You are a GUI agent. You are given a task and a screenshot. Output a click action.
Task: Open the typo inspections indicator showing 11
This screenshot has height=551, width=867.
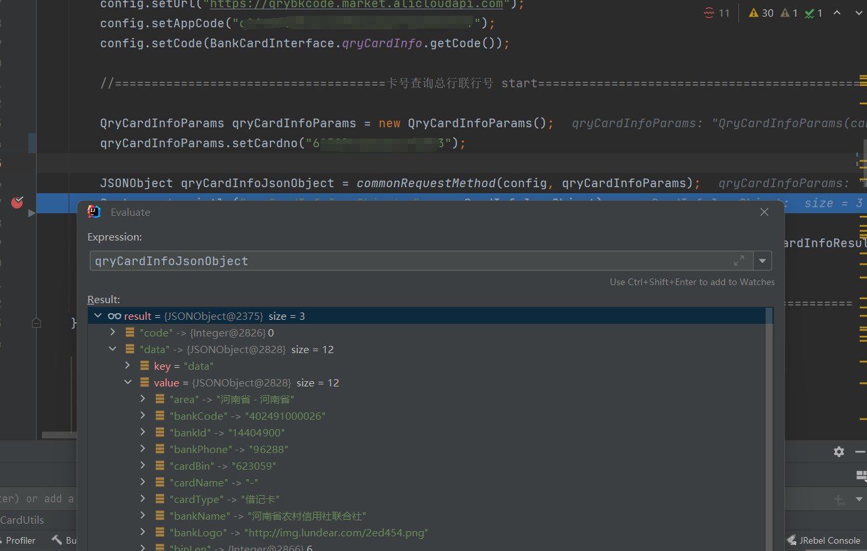(x=717, y=13)
